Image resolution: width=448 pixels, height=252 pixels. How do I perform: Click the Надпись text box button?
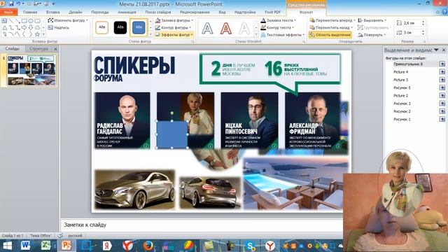pos(59,28)
